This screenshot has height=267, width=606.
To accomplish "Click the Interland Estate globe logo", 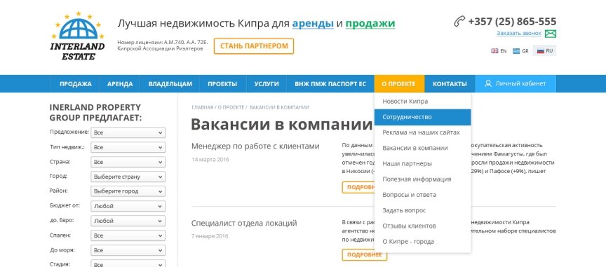I will coord(77,36).
